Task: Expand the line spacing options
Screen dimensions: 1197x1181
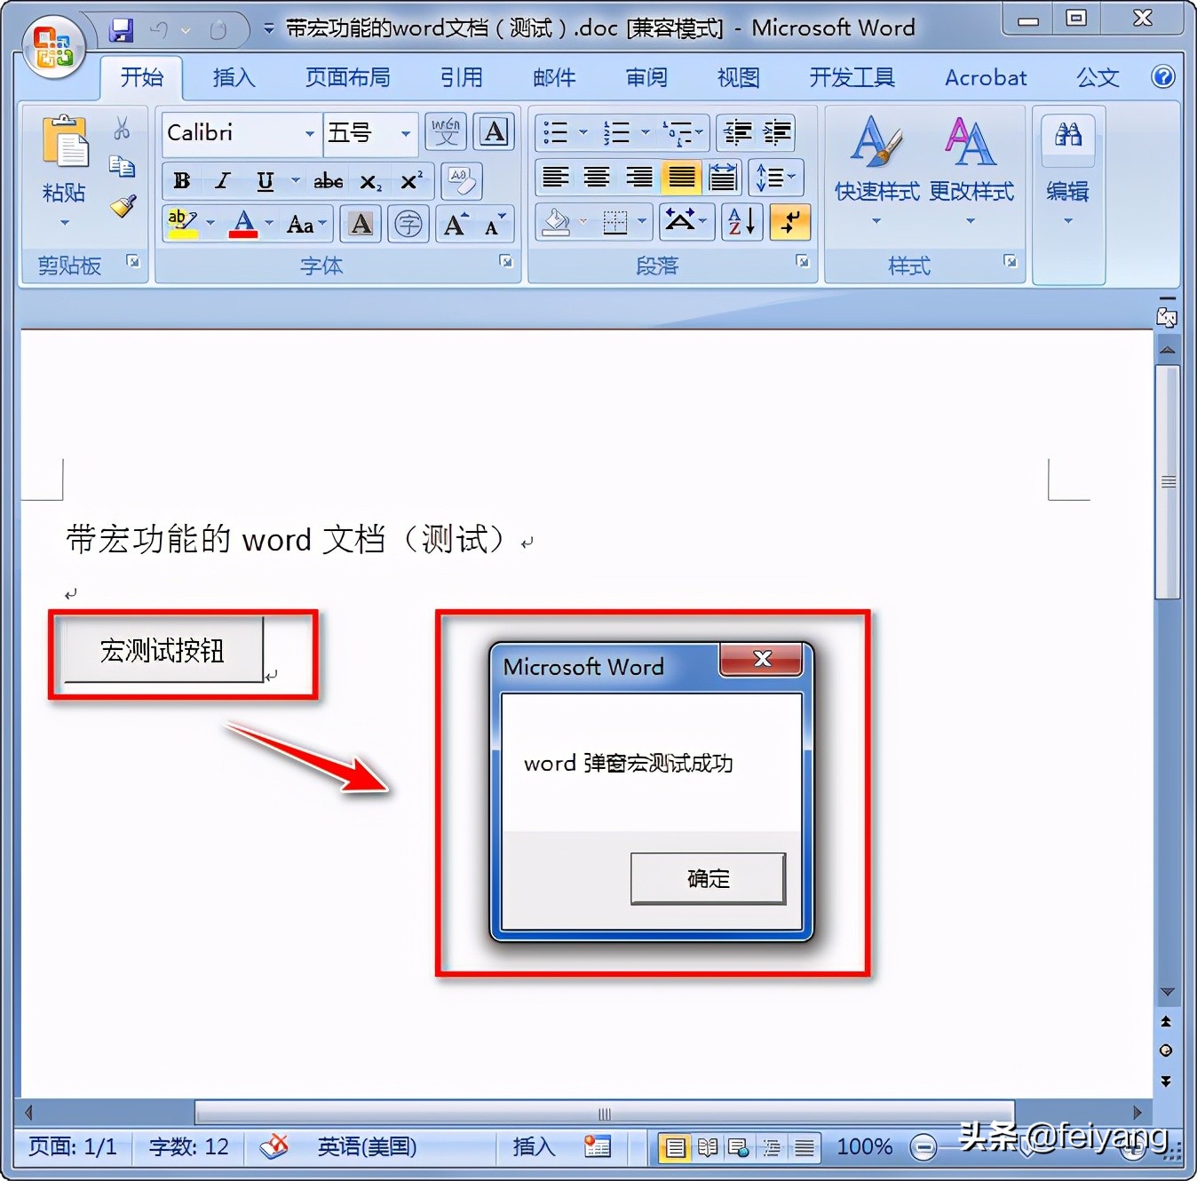Action: click(776, 178)
